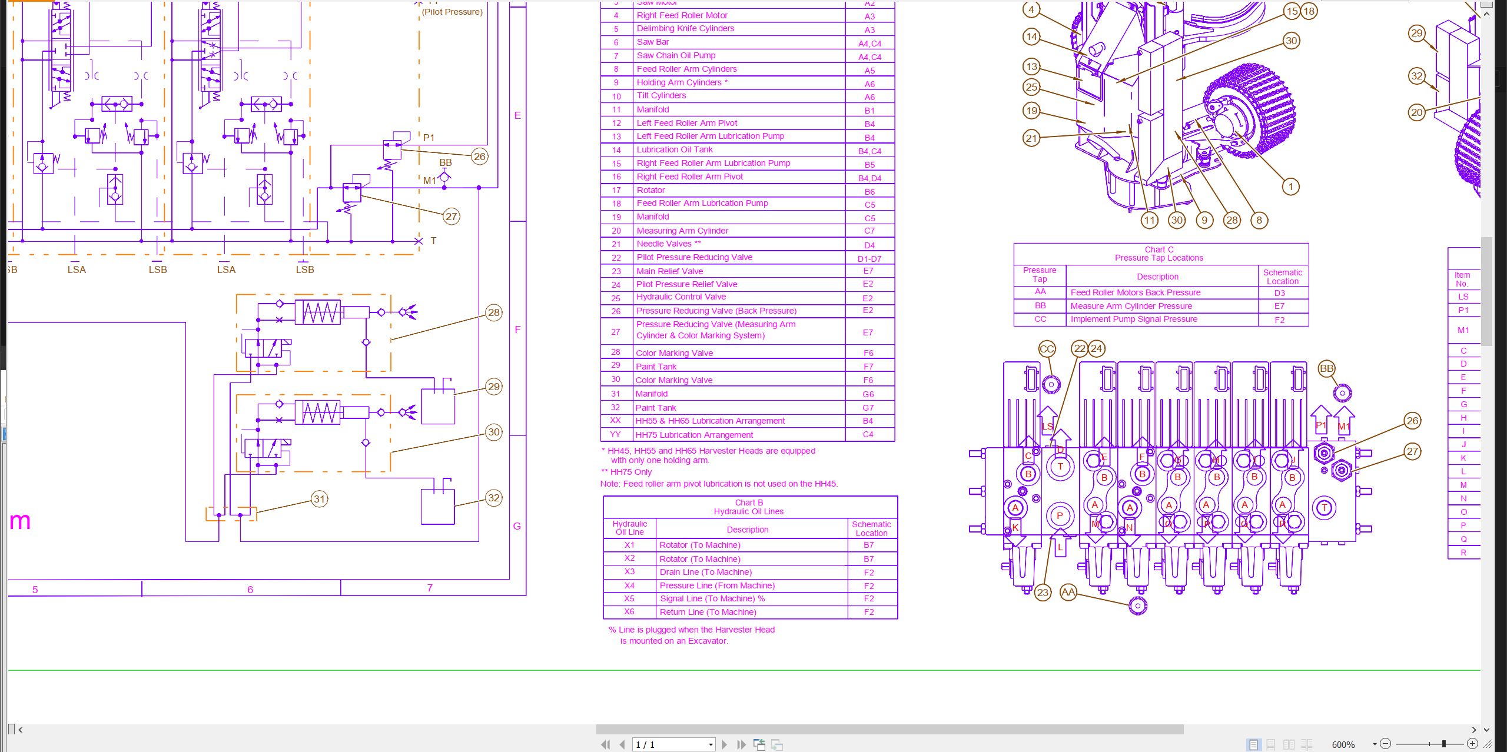1507x752 pixels.
Task: Click '(Pilot Pressure)' label in schematic
Action: click(x=452, y=12)
